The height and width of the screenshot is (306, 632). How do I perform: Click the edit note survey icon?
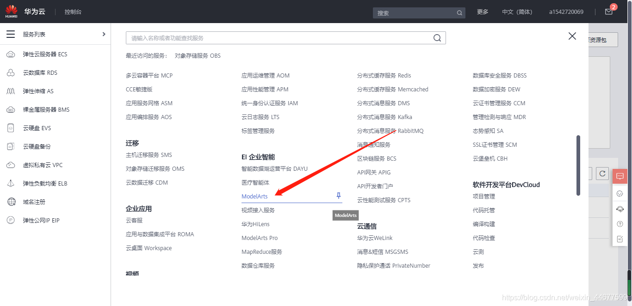coord(620,239)
